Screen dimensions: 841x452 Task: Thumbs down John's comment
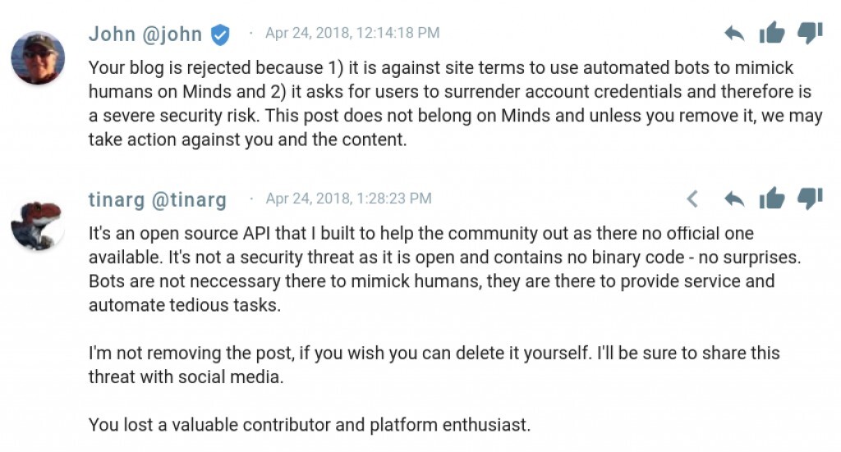[x=810, y=34]
